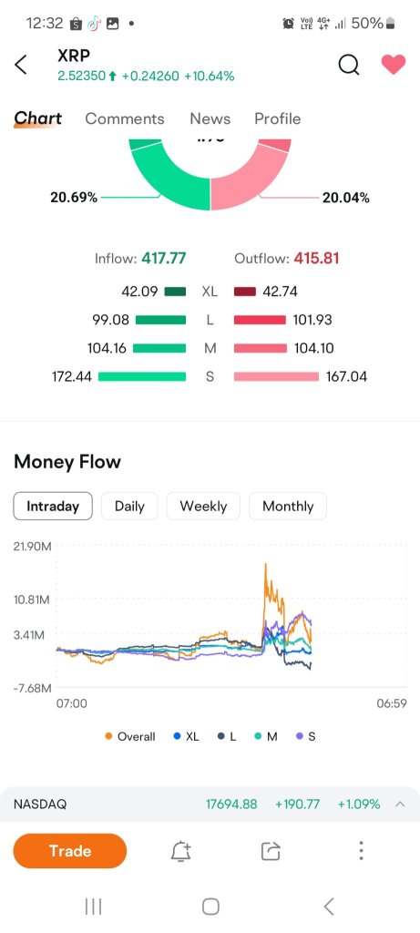Expand the NASDAQ index bar chevron
Image resolution: width=420 pixels, height=933 pixels.
point(400,805)
